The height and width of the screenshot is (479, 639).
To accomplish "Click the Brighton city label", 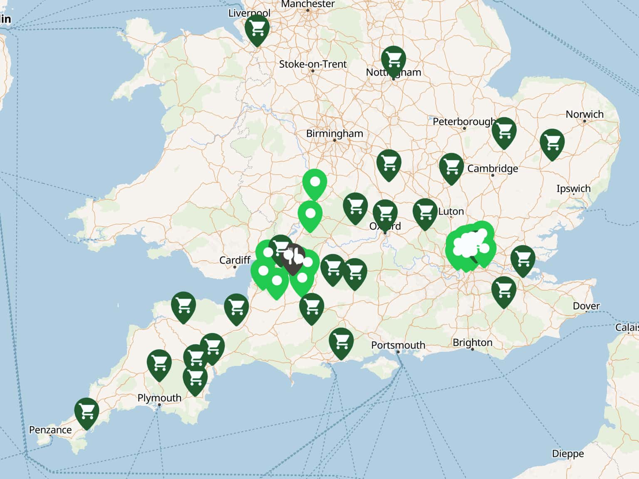I will click(x=472, y=342).
